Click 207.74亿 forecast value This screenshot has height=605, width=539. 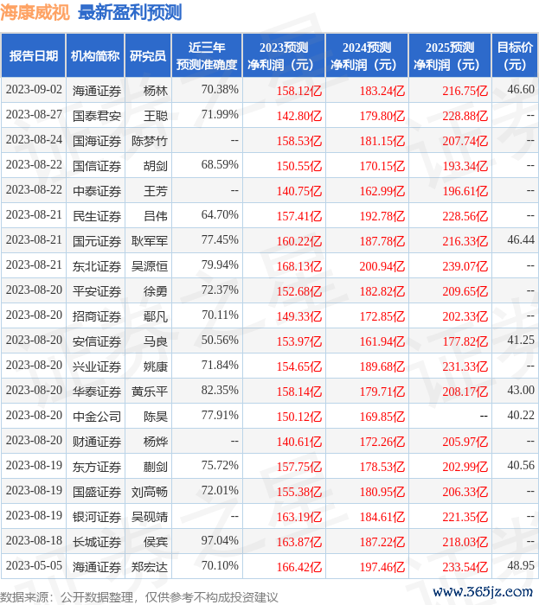[x=465, y=141]
